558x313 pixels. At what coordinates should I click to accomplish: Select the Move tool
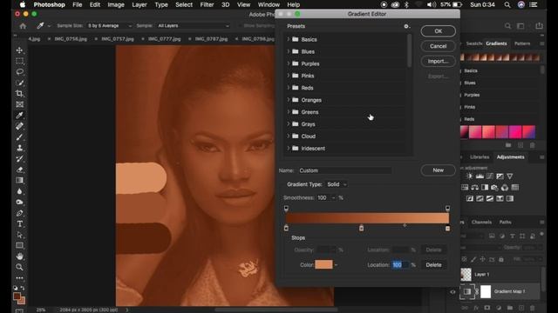[19, 50]
